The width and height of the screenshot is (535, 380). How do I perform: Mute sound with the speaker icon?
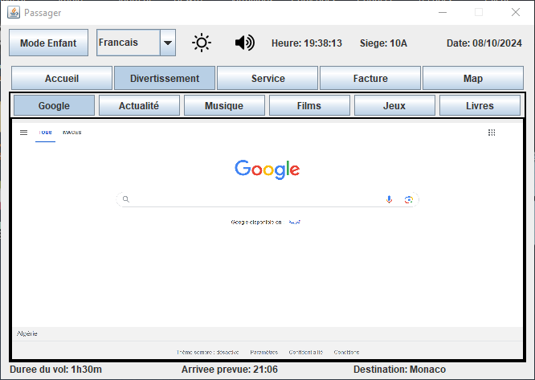[x=244, y=43]
